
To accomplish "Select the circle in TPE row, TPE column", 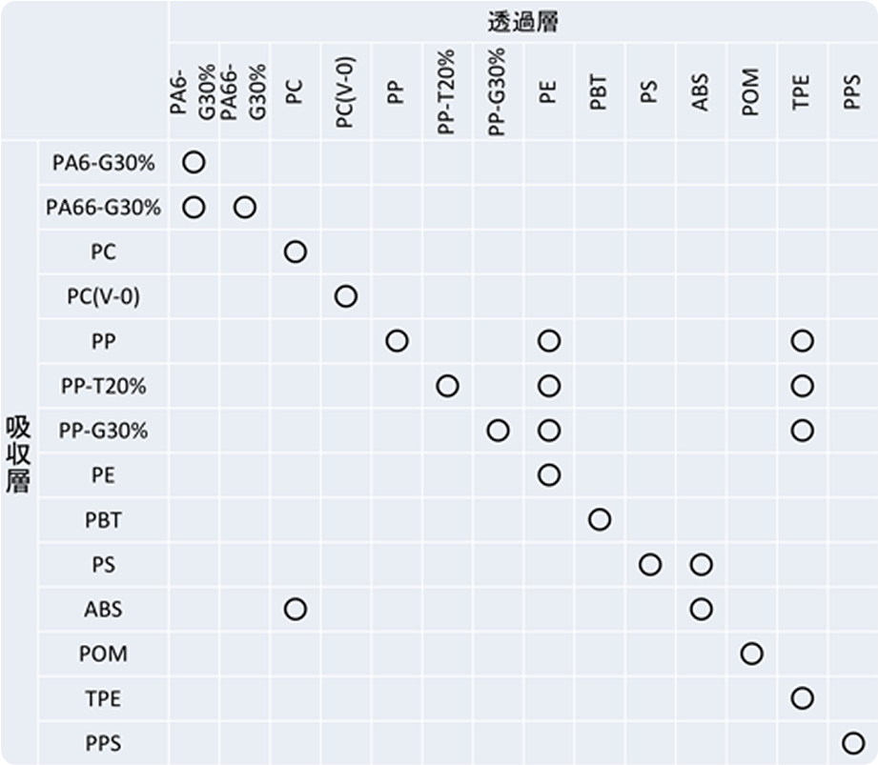I will click(x=803, y=698).
